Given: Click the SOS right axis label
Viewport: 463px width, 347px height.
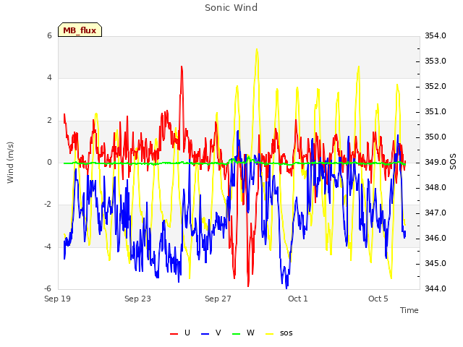Looking at the screenshot, I should [453, 162].
